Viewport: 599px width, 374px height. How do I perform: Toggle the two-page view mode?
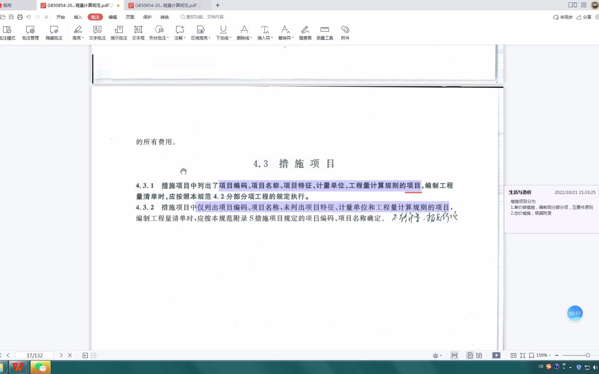479,355
